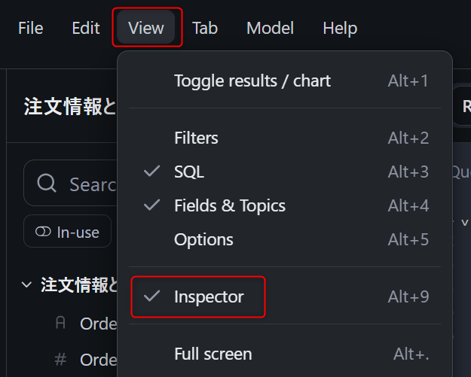Open the Help menu
Image resolution: width=471 pixels, height=377 pixels.
click(340, 29)
